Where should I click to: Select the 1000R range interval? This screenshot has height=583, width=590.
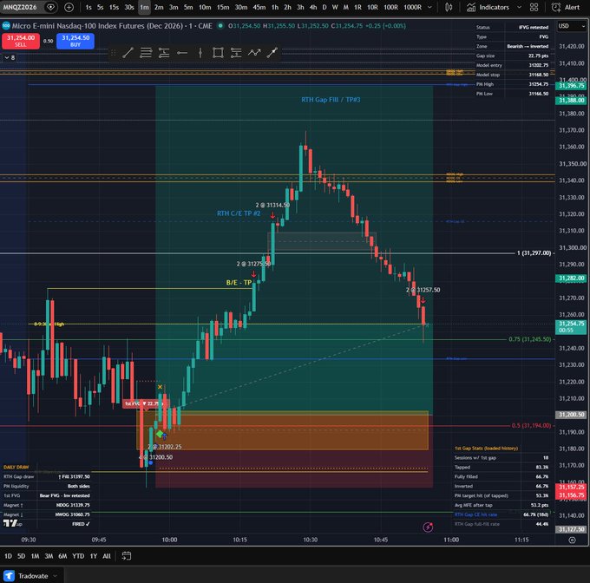[x=412, y=7]
